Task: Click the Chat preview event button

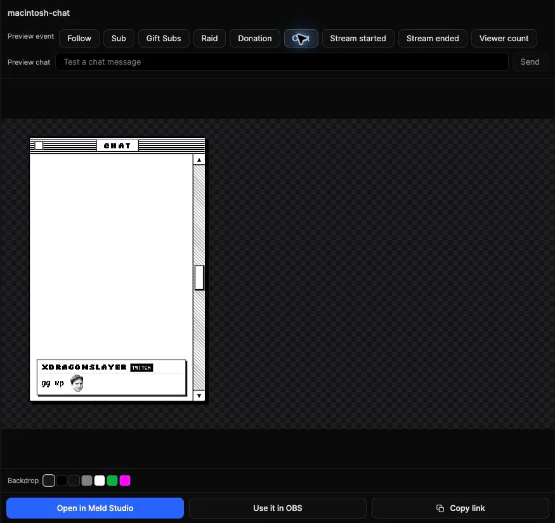Action: tap(301, 38)
